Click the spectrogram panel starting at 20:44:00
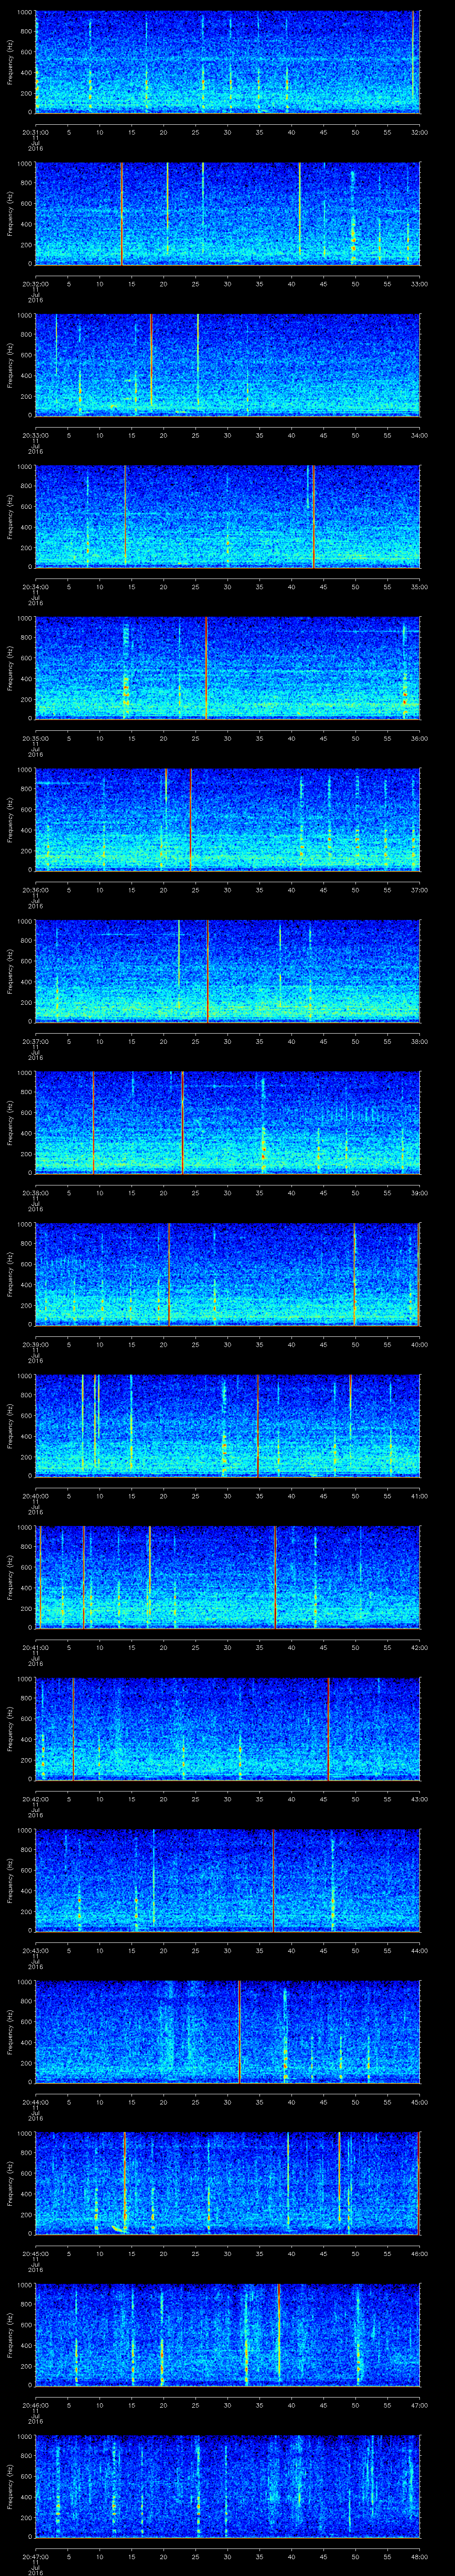The width and height of the screenshot is (455, 2576). (227, 2032)
